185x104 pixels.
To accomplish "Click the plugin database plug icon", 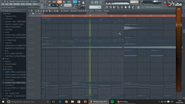I will (129, 7).
